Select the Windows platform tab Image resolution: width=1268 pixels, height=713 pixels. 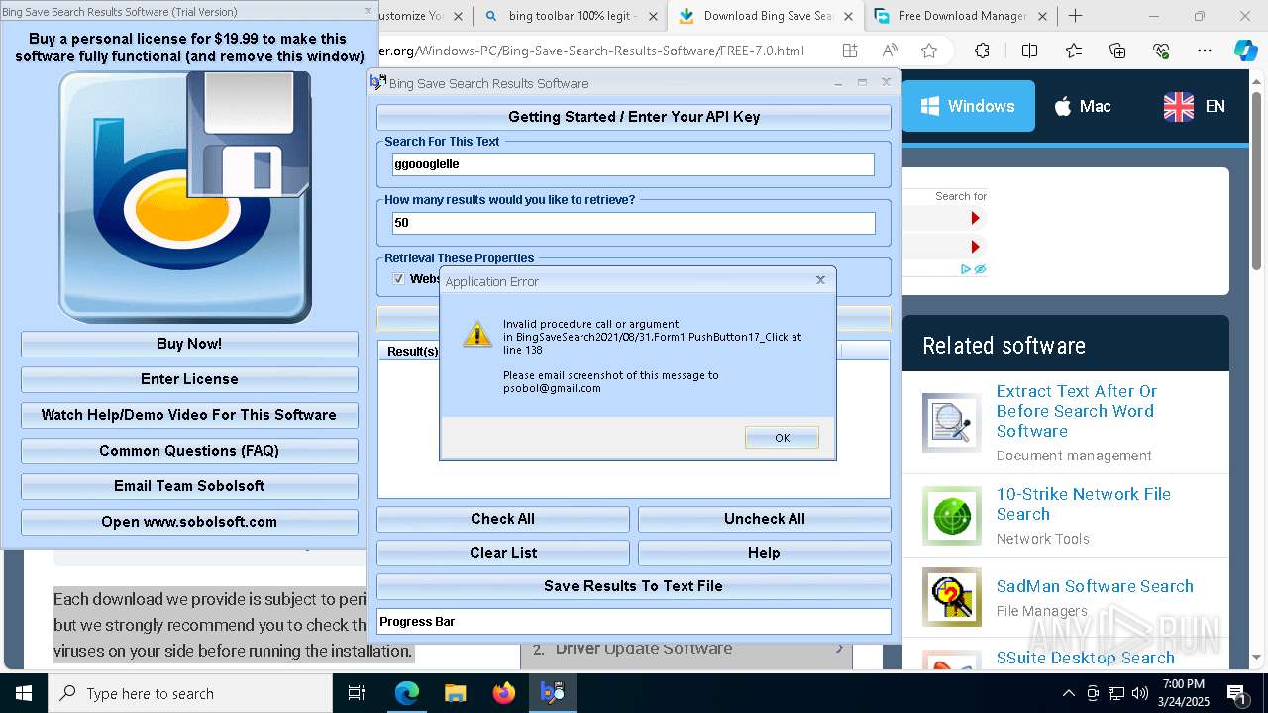coord(968,106)
